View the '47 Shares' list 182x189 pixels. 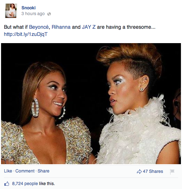153,171
